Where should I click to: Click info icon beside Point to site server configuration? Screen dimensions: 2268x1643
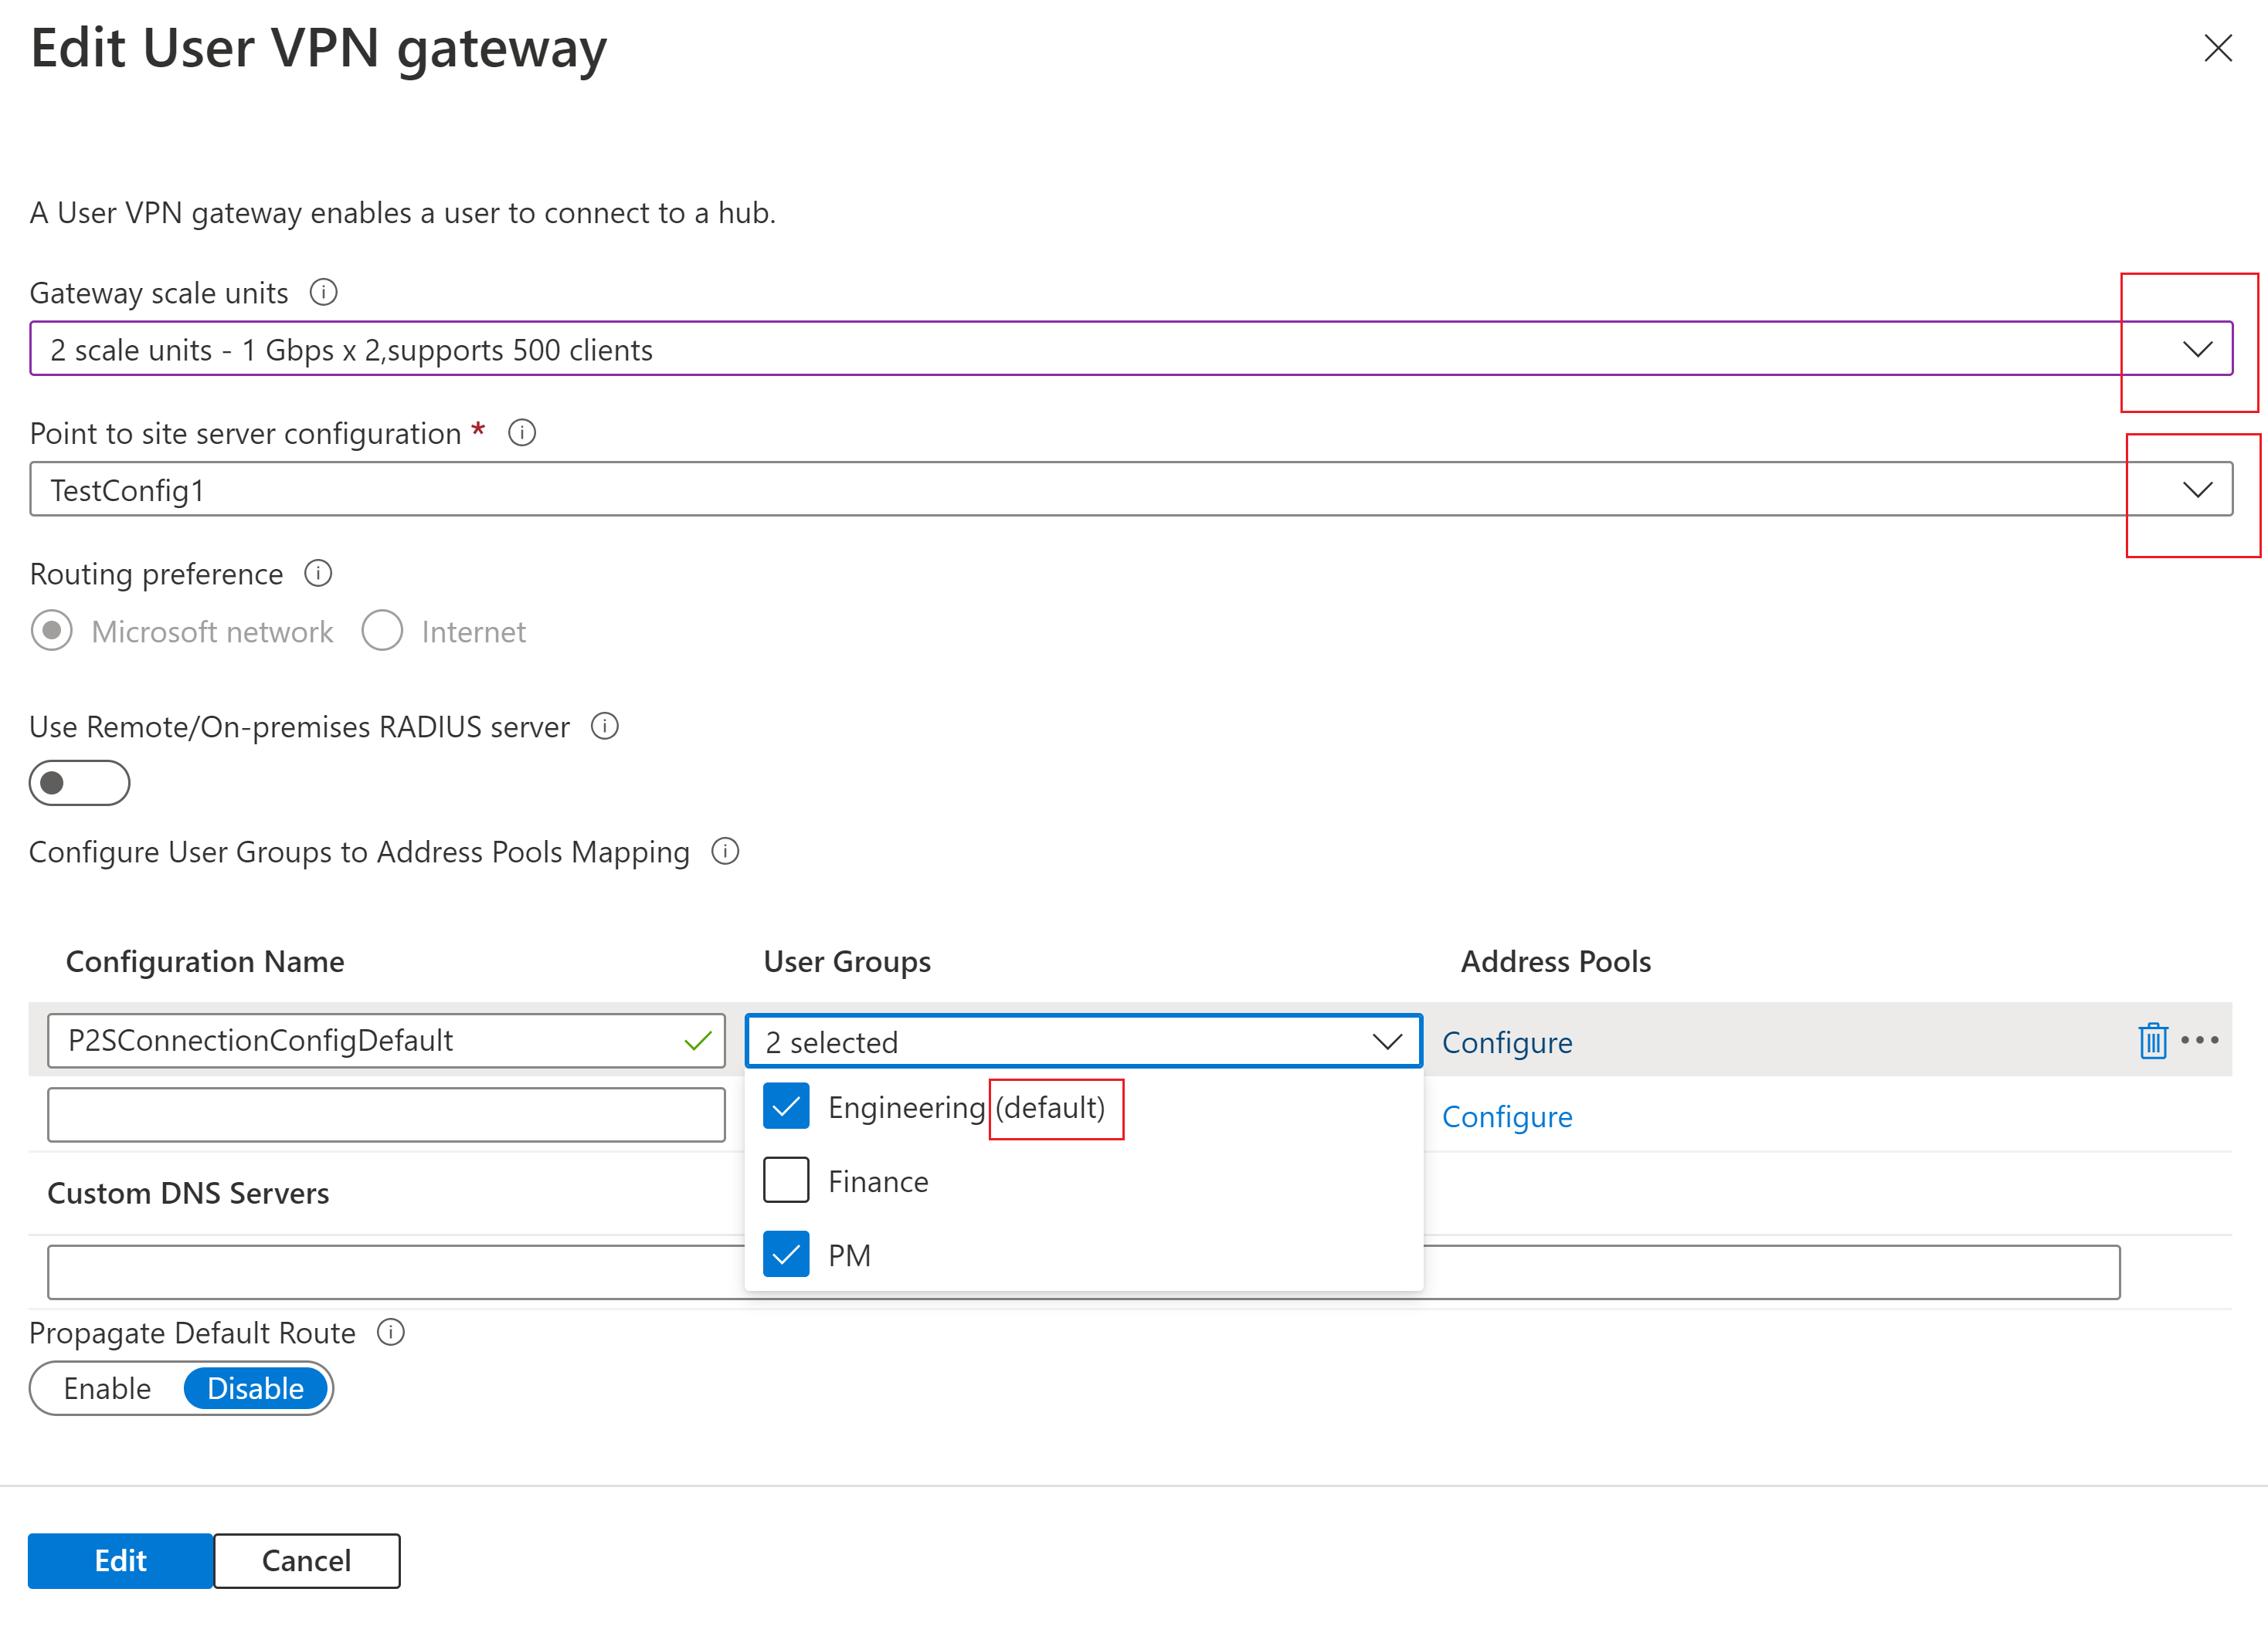pos(522,432)
